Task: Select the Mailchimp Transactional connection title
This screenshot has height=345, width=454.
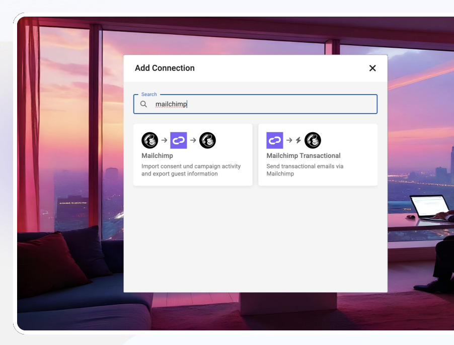Action: click(x=304, y=156)
